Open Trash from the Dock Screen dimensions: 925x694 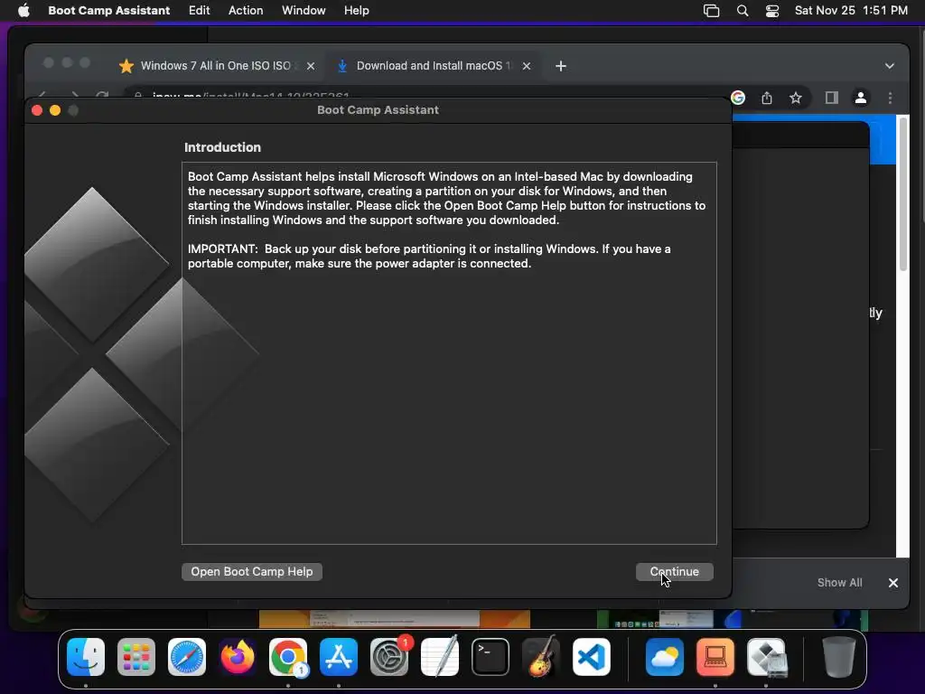pyautogui.click(x=839, y=657)
